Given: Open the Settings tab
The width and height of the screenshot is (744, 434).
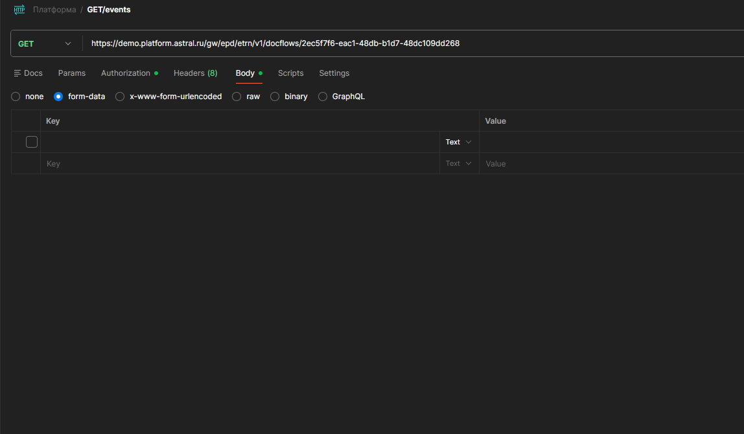Looking at the screenshot, I should pyautogui.click(x=334, y=73).
